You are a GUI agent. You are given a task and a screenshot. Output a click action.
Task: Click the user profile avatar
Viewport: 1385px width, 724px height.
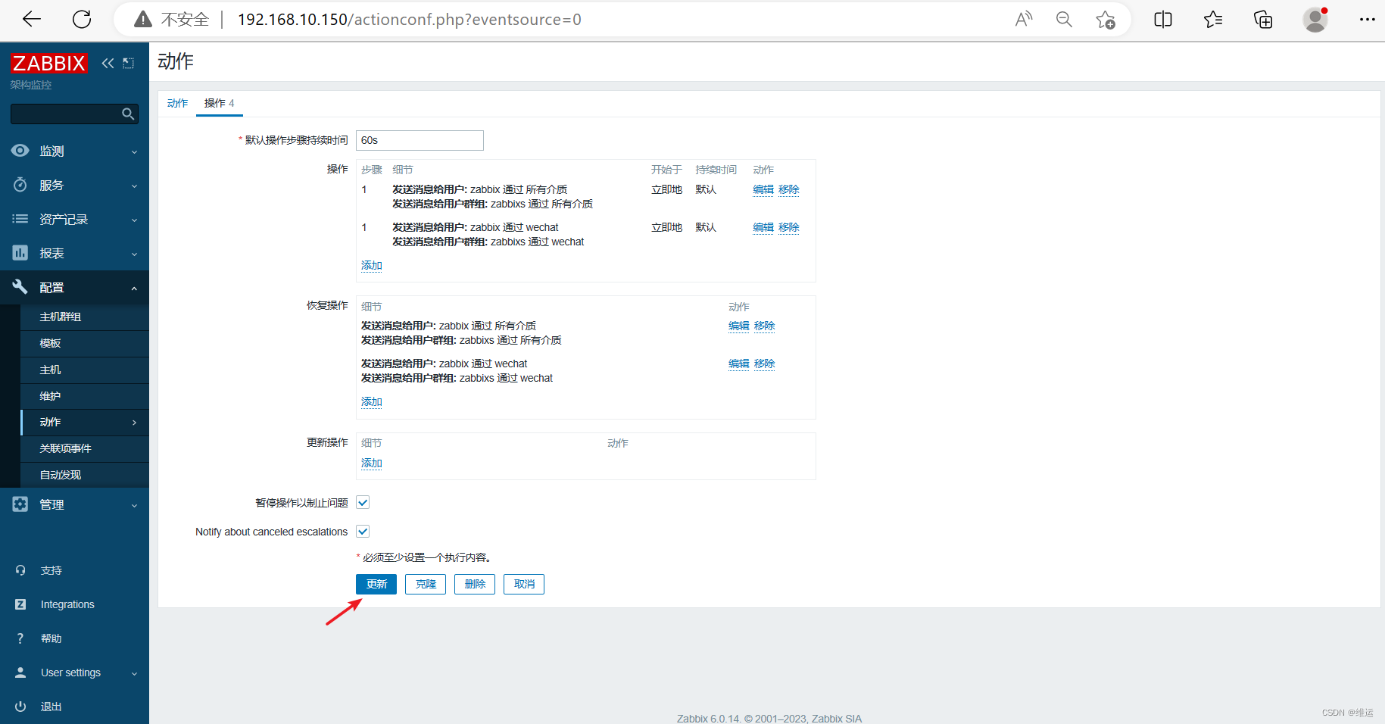(x=1315, y=20)
